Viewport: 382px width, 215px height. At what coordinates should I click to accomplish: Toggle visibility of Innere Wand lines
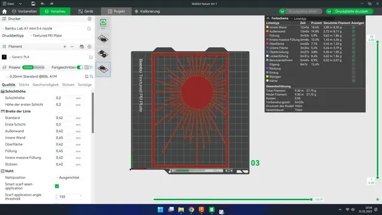[x=353, y=27]
